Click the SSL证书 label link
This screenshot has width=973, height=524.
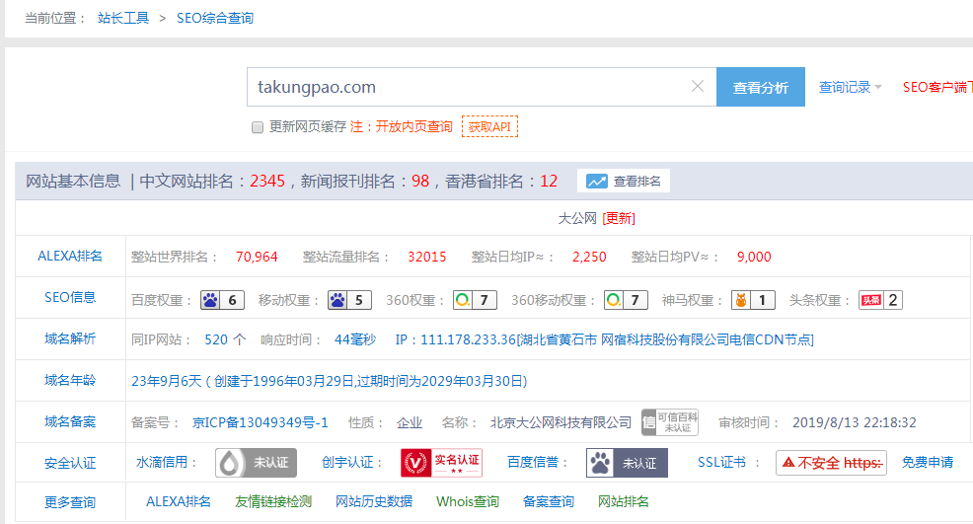point(721,462)
